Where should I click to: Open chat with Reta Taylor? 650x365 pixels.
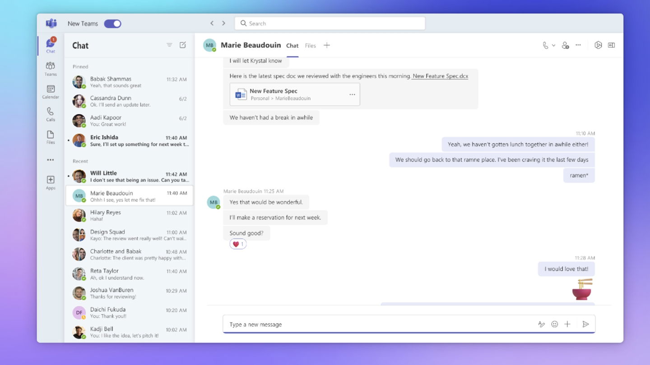130,274
